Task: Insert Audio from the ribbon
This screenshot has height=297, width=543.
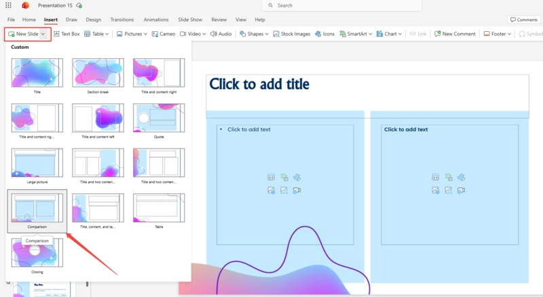Action: [221, 33]
